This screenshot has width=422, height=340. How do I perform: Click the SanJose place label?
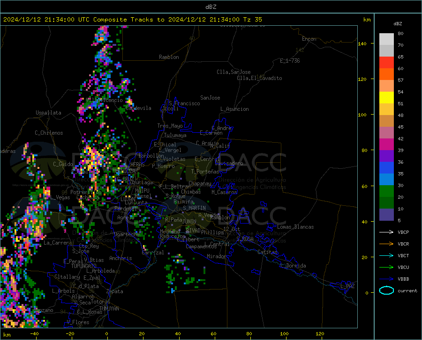pos(210,98)
